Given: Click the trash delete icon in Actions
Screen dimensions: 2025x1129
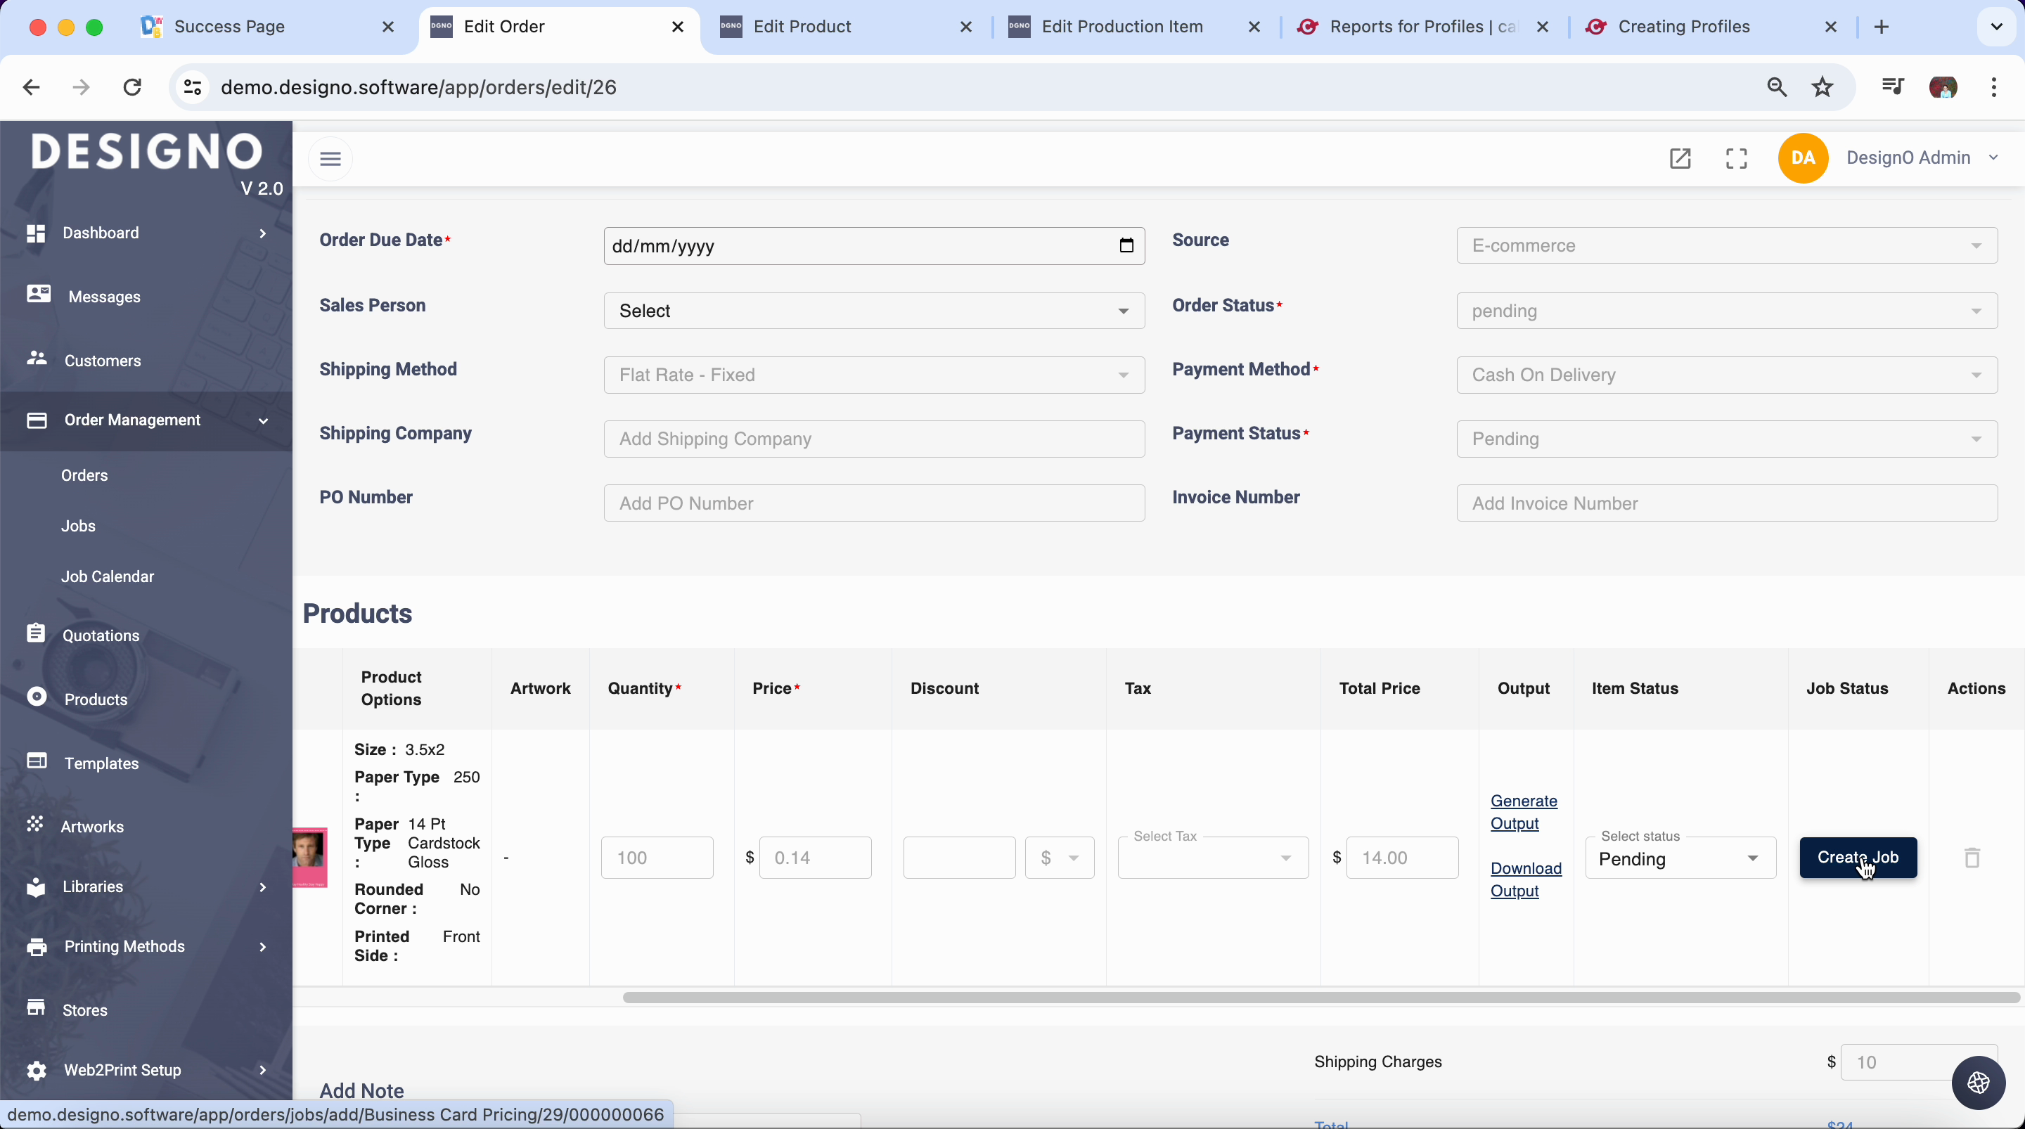Looking at the screenshot, I should coord(1972,858).
